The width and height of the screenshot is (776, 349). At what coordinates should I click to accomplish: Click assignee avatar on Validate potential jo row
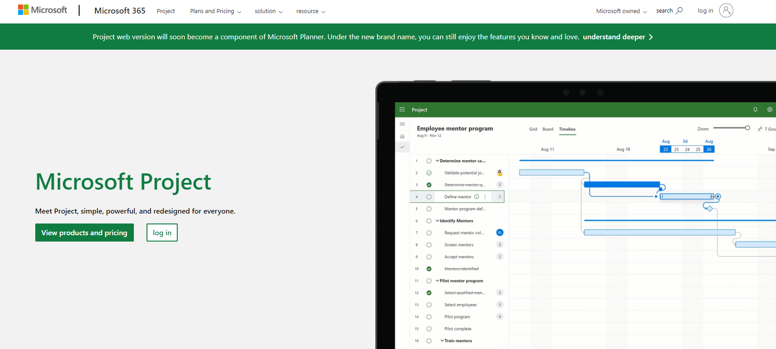[x=500, y=172]
